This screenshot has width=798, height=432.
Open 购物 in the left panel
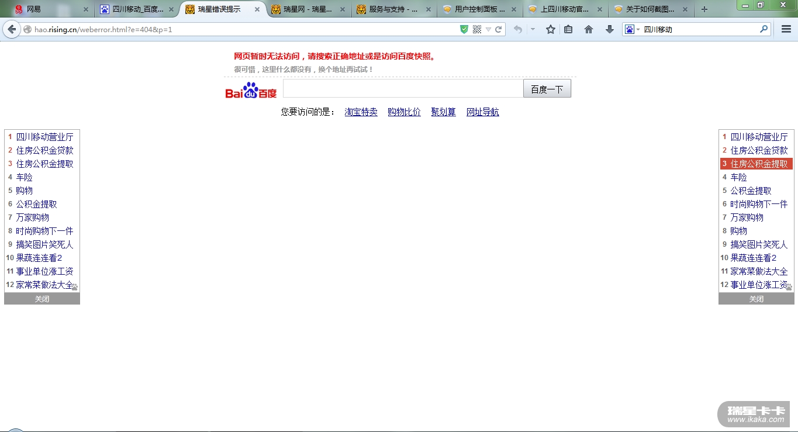point(24,191)
